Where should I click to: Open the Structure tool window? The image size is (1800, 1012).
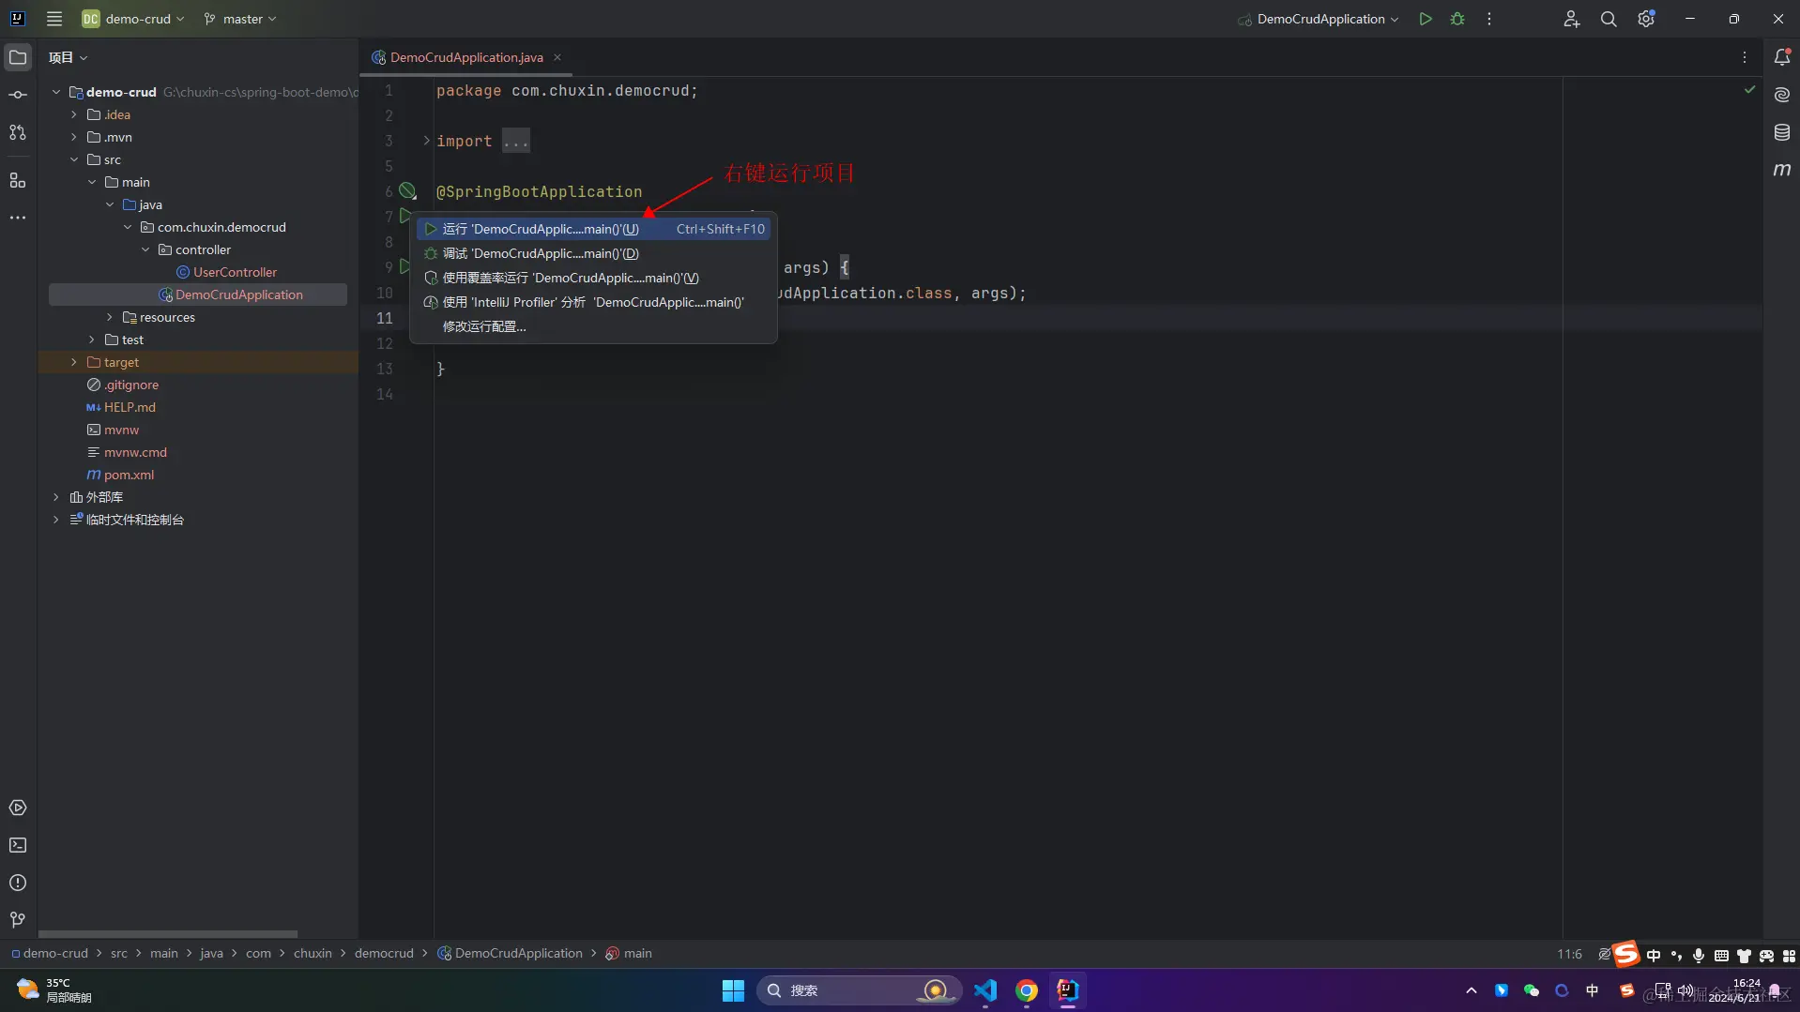[18, 180]
